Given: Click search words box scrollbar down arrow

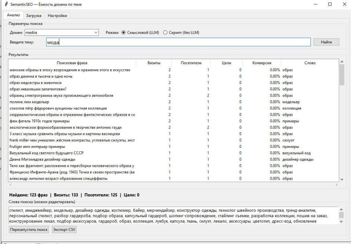Looking at the screenshot, I should (341, 221).
